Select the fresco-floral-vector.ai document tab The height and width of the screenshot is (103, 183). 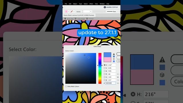[x=79, y=15]
